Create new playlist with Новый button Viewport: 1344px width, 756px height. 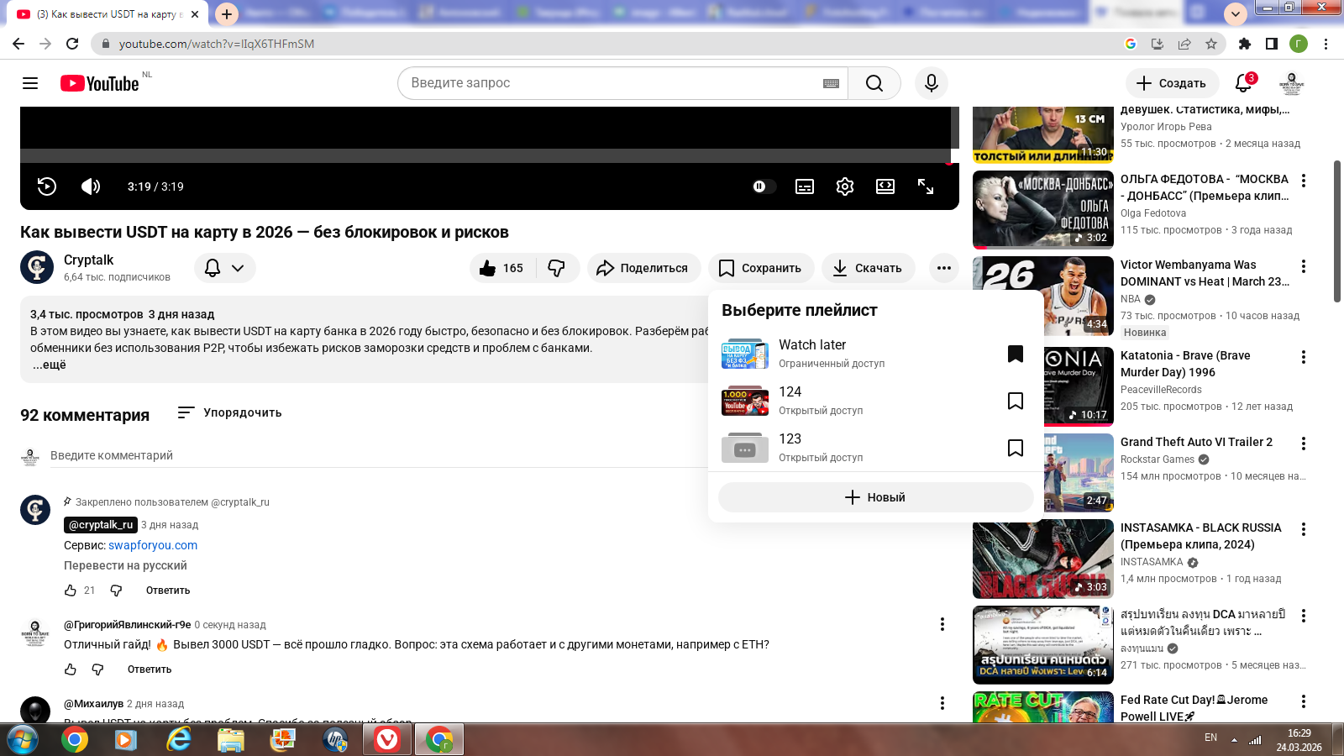click(875, 497)
